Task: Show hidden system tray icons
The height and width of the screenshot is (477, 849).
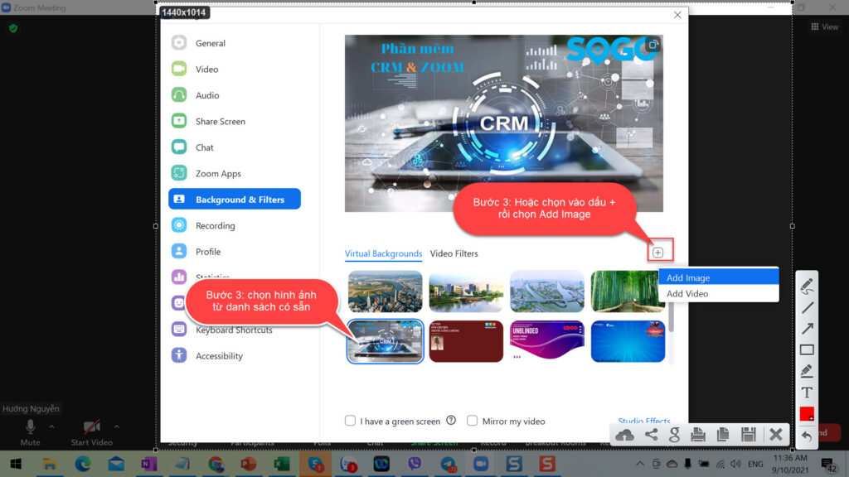Action: click(x=639, y=463)
